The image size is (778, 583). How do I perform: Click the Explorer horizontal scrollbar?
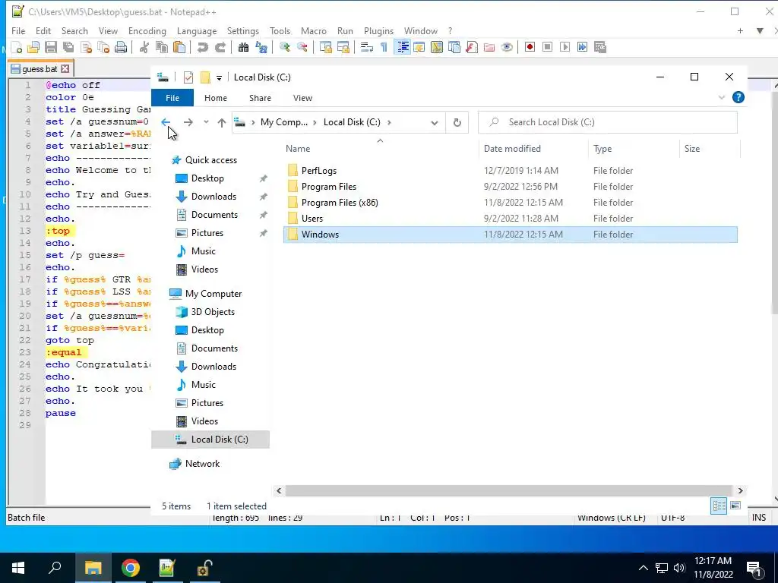coord(509,491)
